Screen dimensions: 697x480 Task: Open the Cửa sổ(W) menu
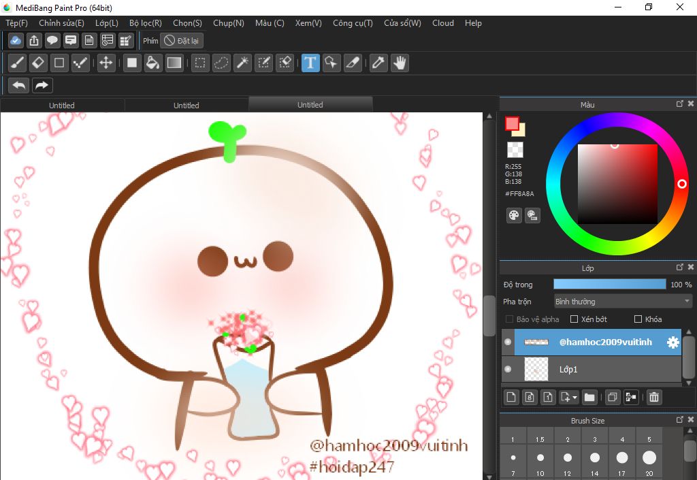point(402,23)
